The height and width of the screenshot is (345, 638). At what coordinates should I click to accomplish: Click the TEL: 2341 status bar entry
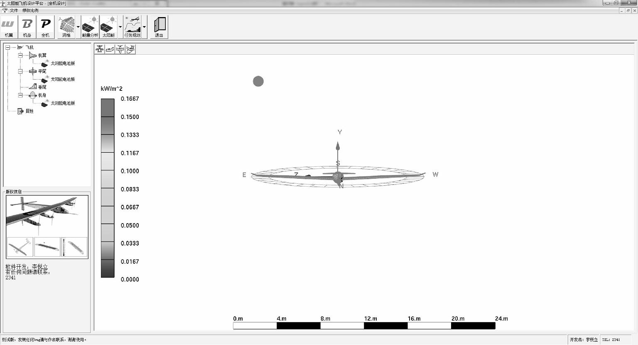point(611,340)
